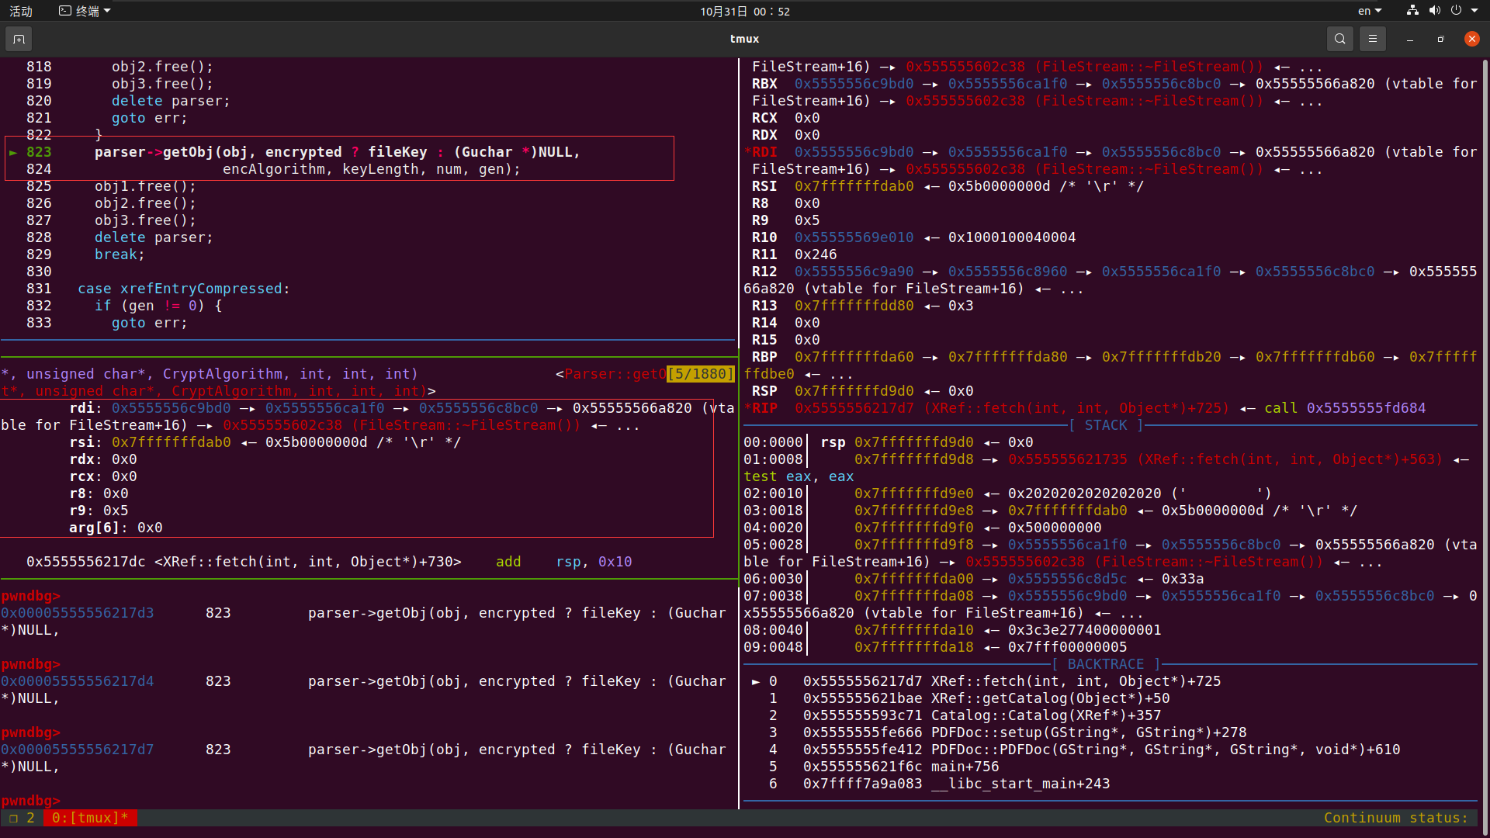Click the tmux window title
The height and width of the screenshot is (838, 1490).
[745, 39]
